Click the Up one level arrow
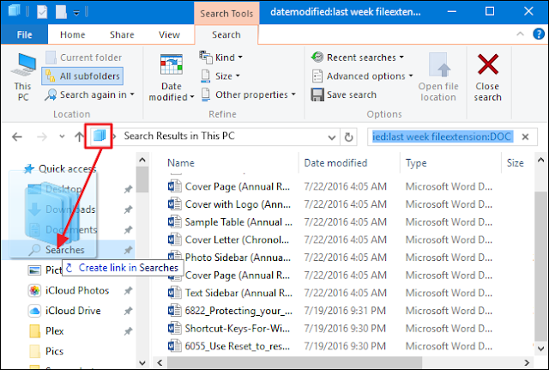 [x=80, y=136]
